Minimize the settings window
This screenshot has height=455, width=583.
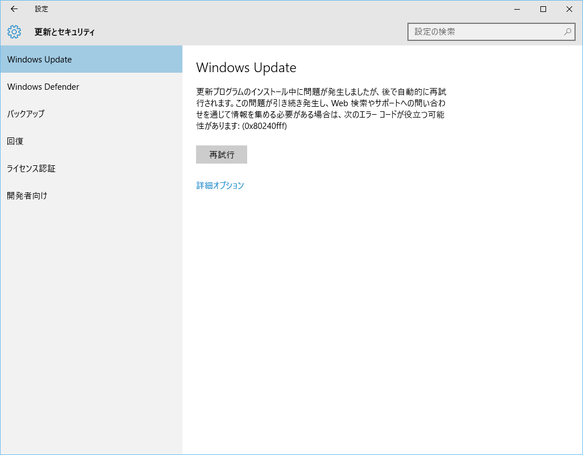click(517, 9)
